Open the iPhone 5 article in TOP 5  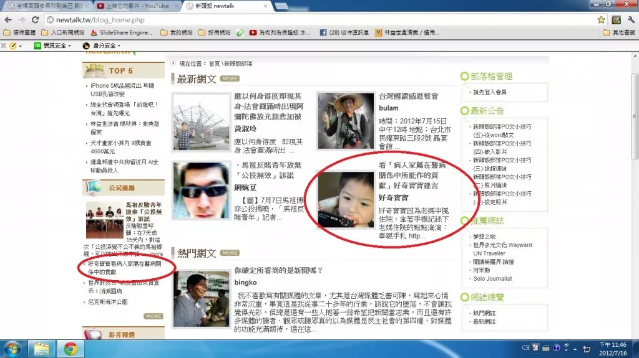click(122, 90)
